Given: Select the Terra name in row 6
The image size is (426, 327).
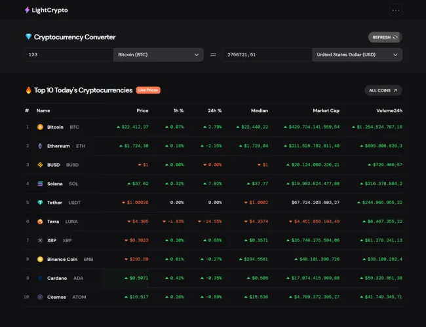Looking at the screenshot, I should coord(53,222).
